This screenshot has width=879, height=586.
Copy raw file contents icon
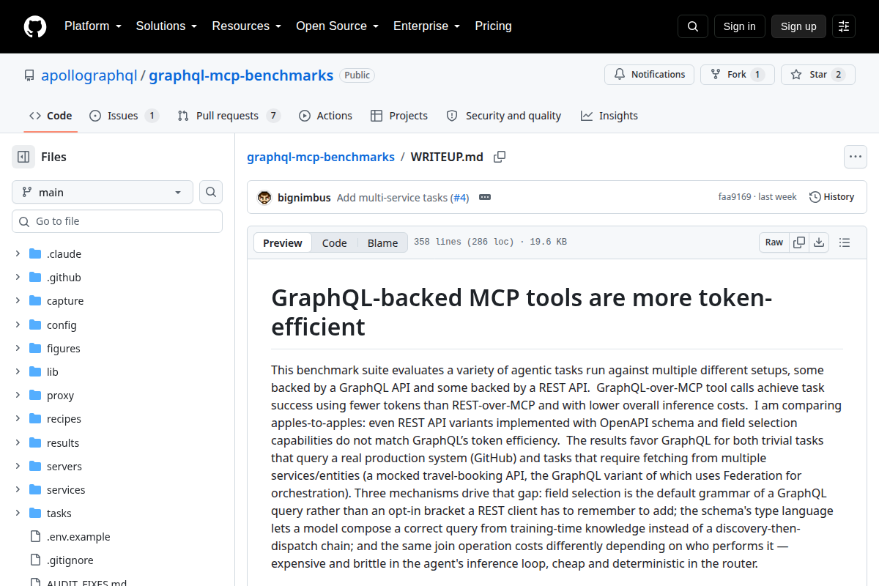(799, 242)
